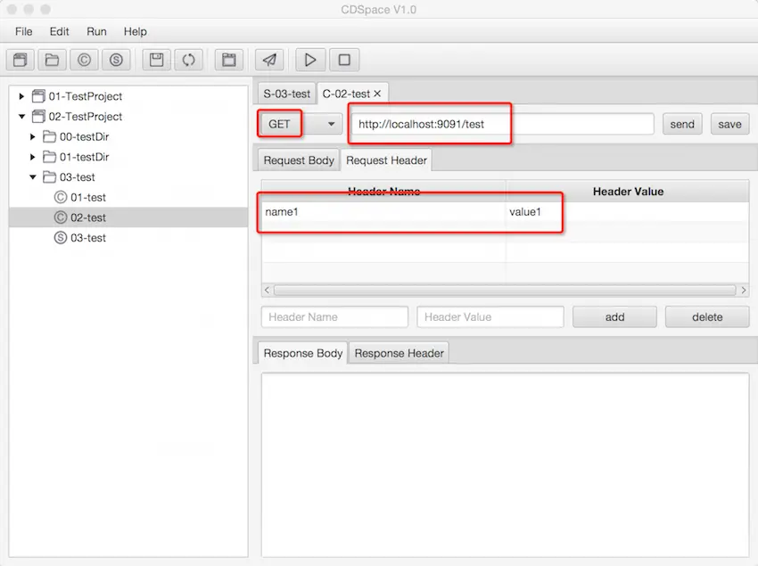This screenshot has width=758, height=566.
Task: Click the square stop toolbar button
Action: (x=344, y=60)
